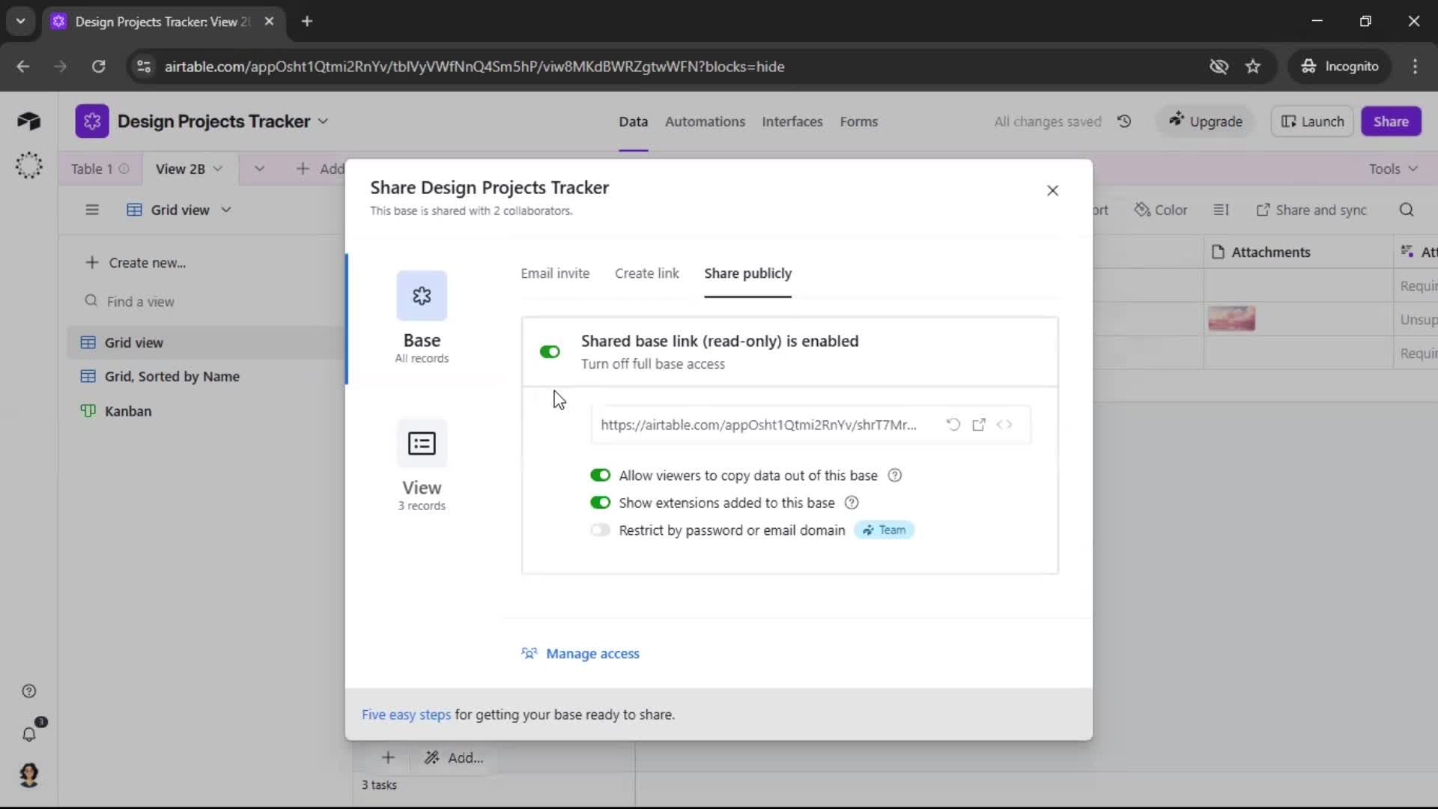1438x809 pixels.
Task: Toggle restrict by password or email domain
Action: click(x=600, y=530)
